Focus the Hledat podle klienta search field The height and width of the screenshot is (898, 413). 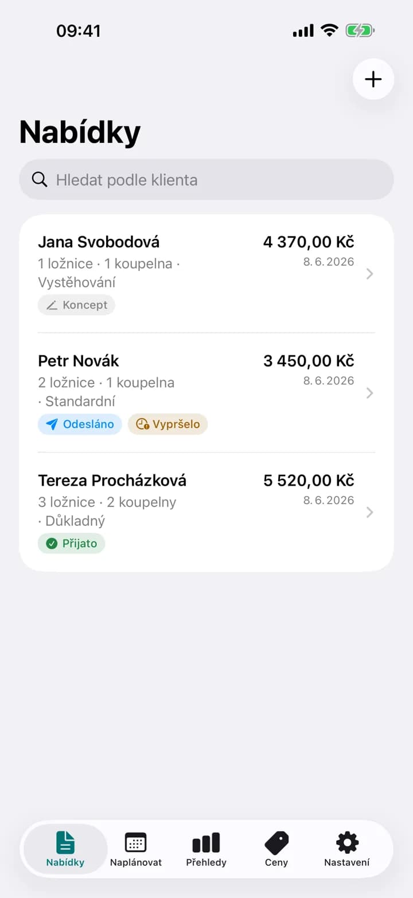(206, 180)
